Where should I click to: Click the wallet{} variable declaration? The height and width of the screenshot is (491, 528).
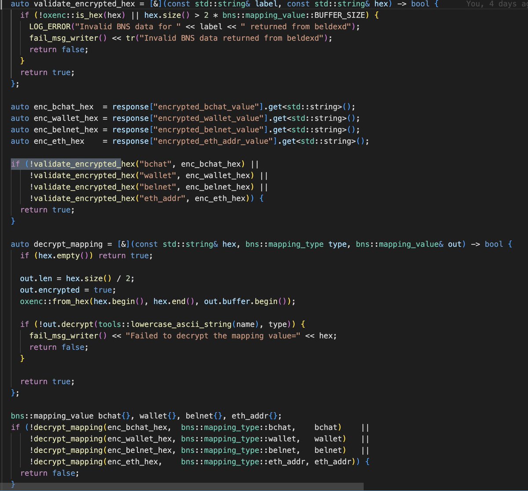pos(158,416)
